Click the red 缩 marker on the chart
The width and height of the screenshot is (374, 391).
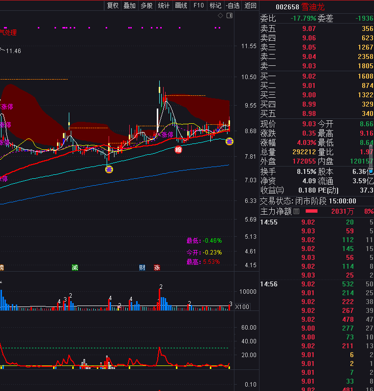click(x=179, y=149)
